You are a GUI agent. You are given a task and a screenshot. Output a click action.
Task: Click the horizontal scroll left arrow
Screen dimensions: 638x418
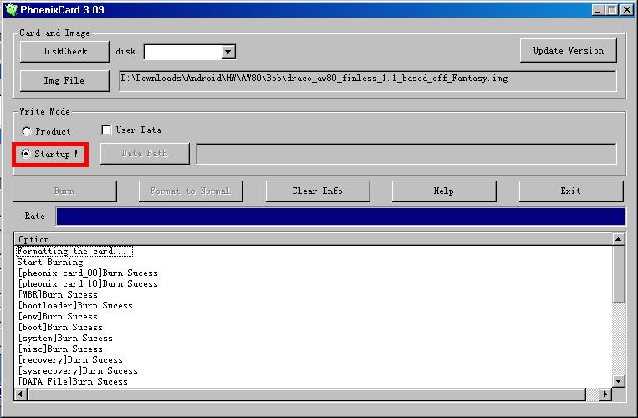coord(21,394)
